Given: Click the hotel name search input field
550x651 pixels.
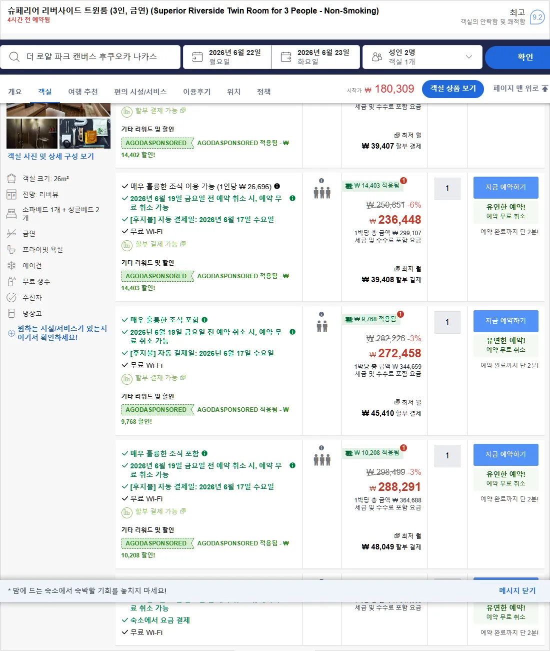Looking at the screenshot, I should click(90, 57).
